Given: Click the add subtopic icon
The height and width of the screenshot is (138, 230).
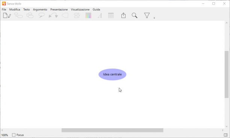Looking at the screenshot, I should (18, 15).
